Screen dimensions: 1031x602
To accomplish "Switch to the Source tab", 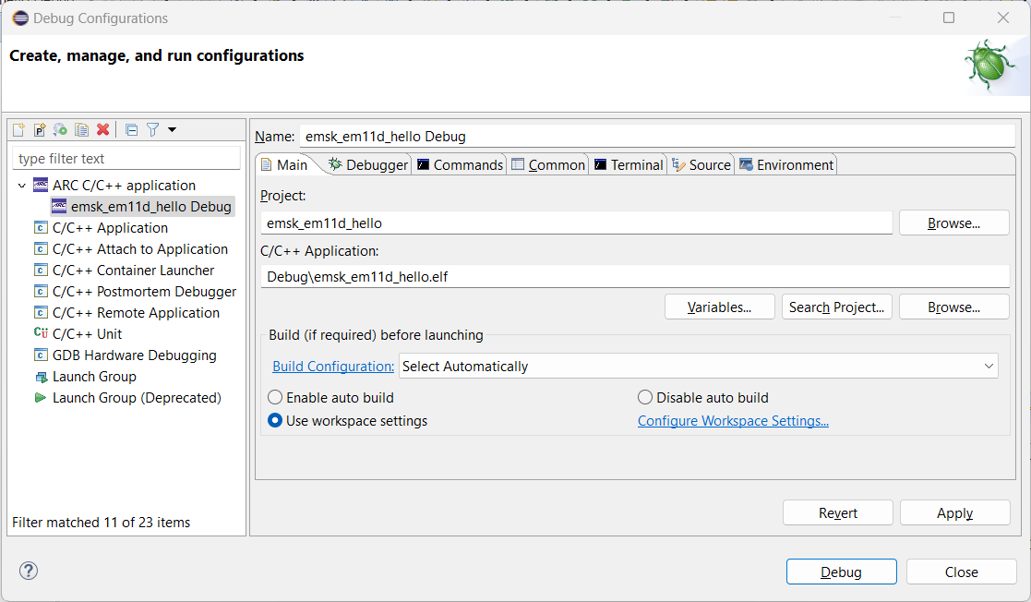I will (x=701, y=164).
